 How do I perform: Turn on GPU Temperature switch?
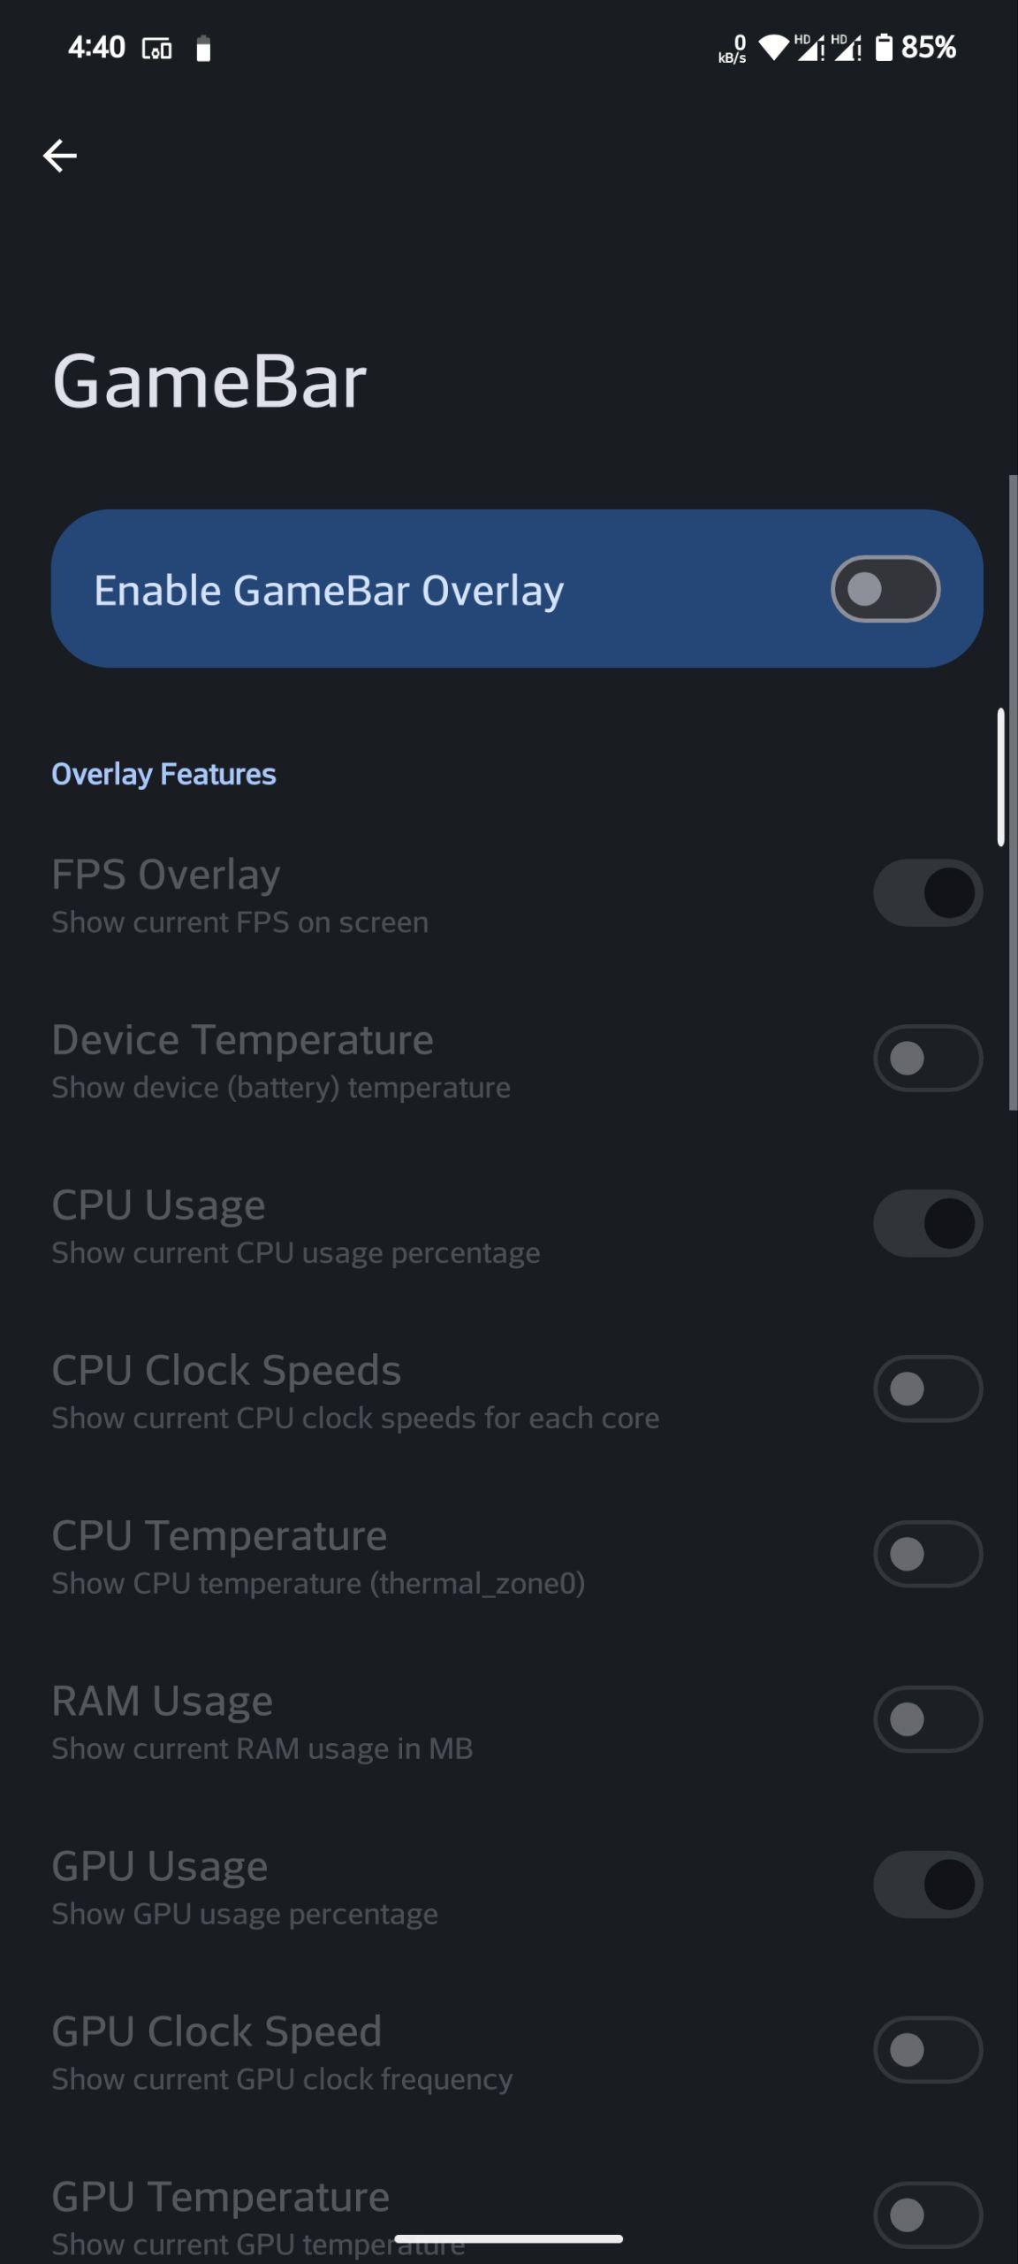[x=928, y=2215]
